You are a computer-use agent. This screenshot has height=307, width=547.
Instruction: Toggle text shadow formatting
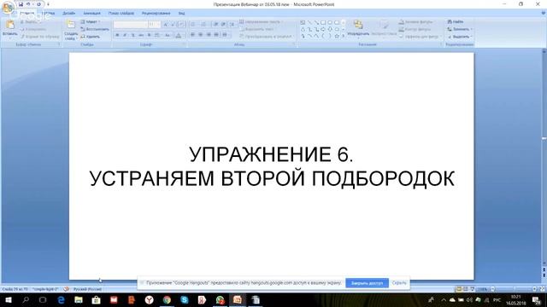[x=150, y=35]
